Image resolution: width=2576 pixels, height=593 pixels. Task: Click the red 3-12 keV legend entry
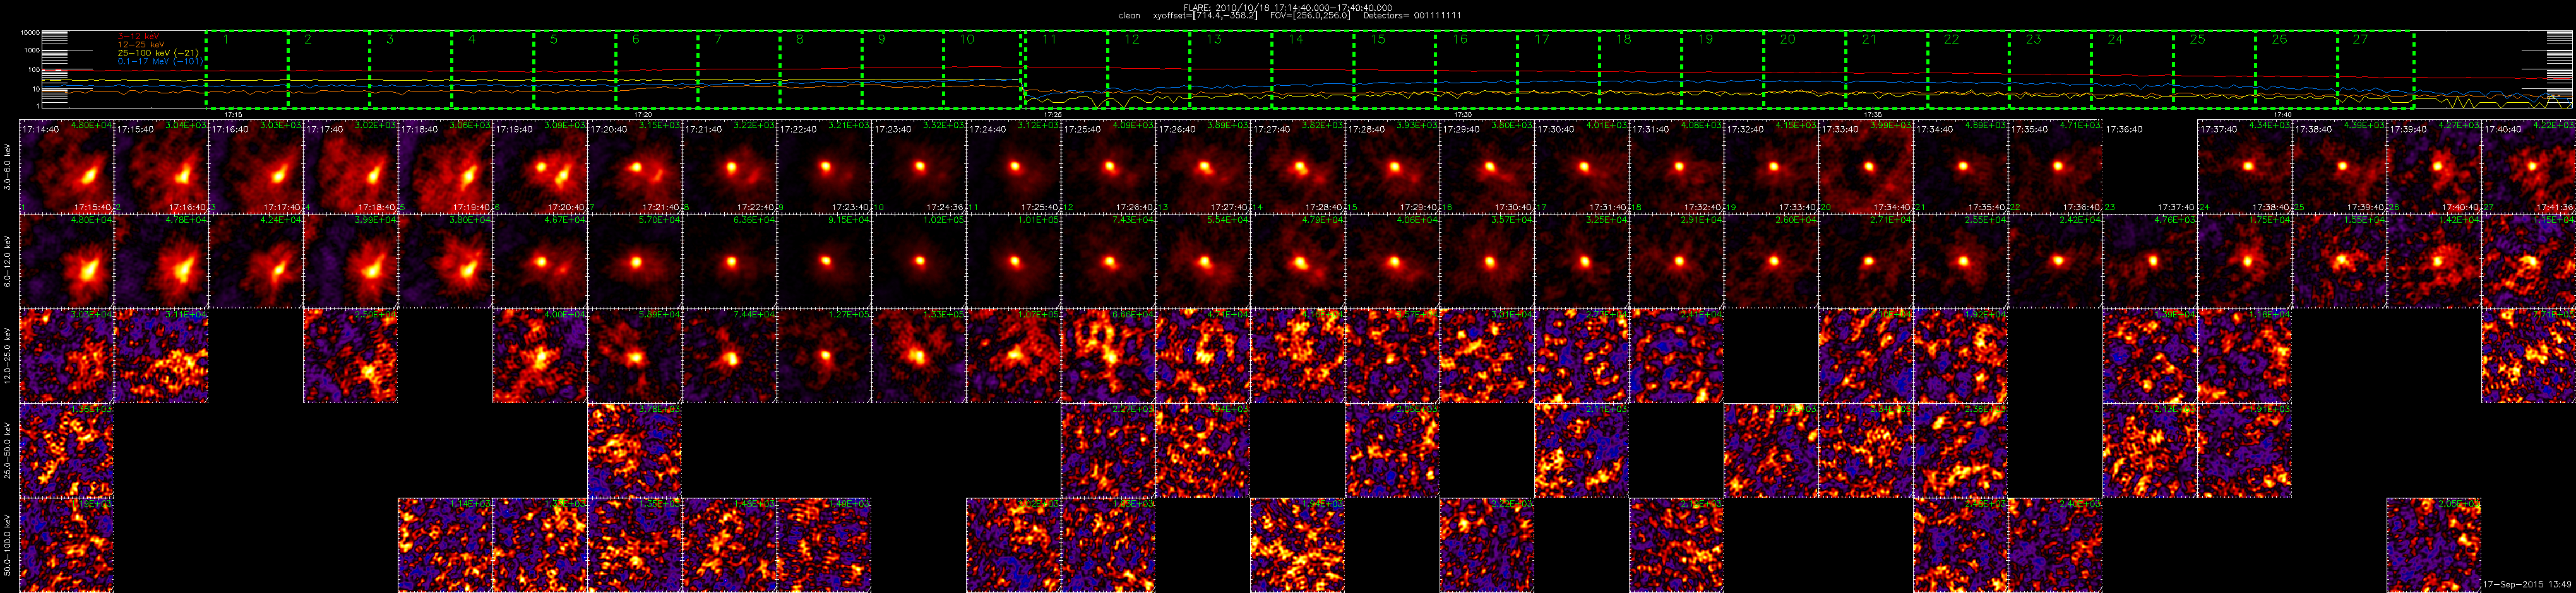(x=139, y=36)
